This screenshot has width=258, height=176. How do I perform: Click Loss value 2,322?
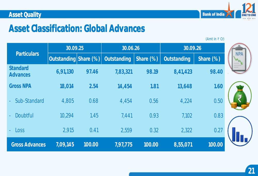tap(187, 130)
